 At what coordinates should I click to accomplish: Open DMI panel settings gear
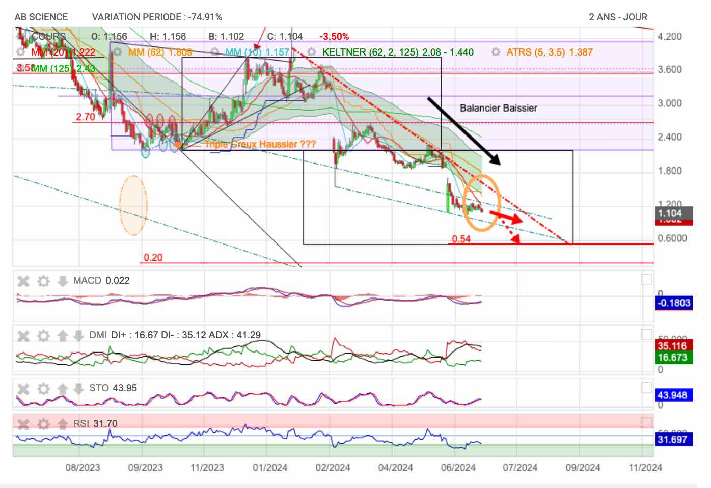pyautogui.click(x=44, y=335)
